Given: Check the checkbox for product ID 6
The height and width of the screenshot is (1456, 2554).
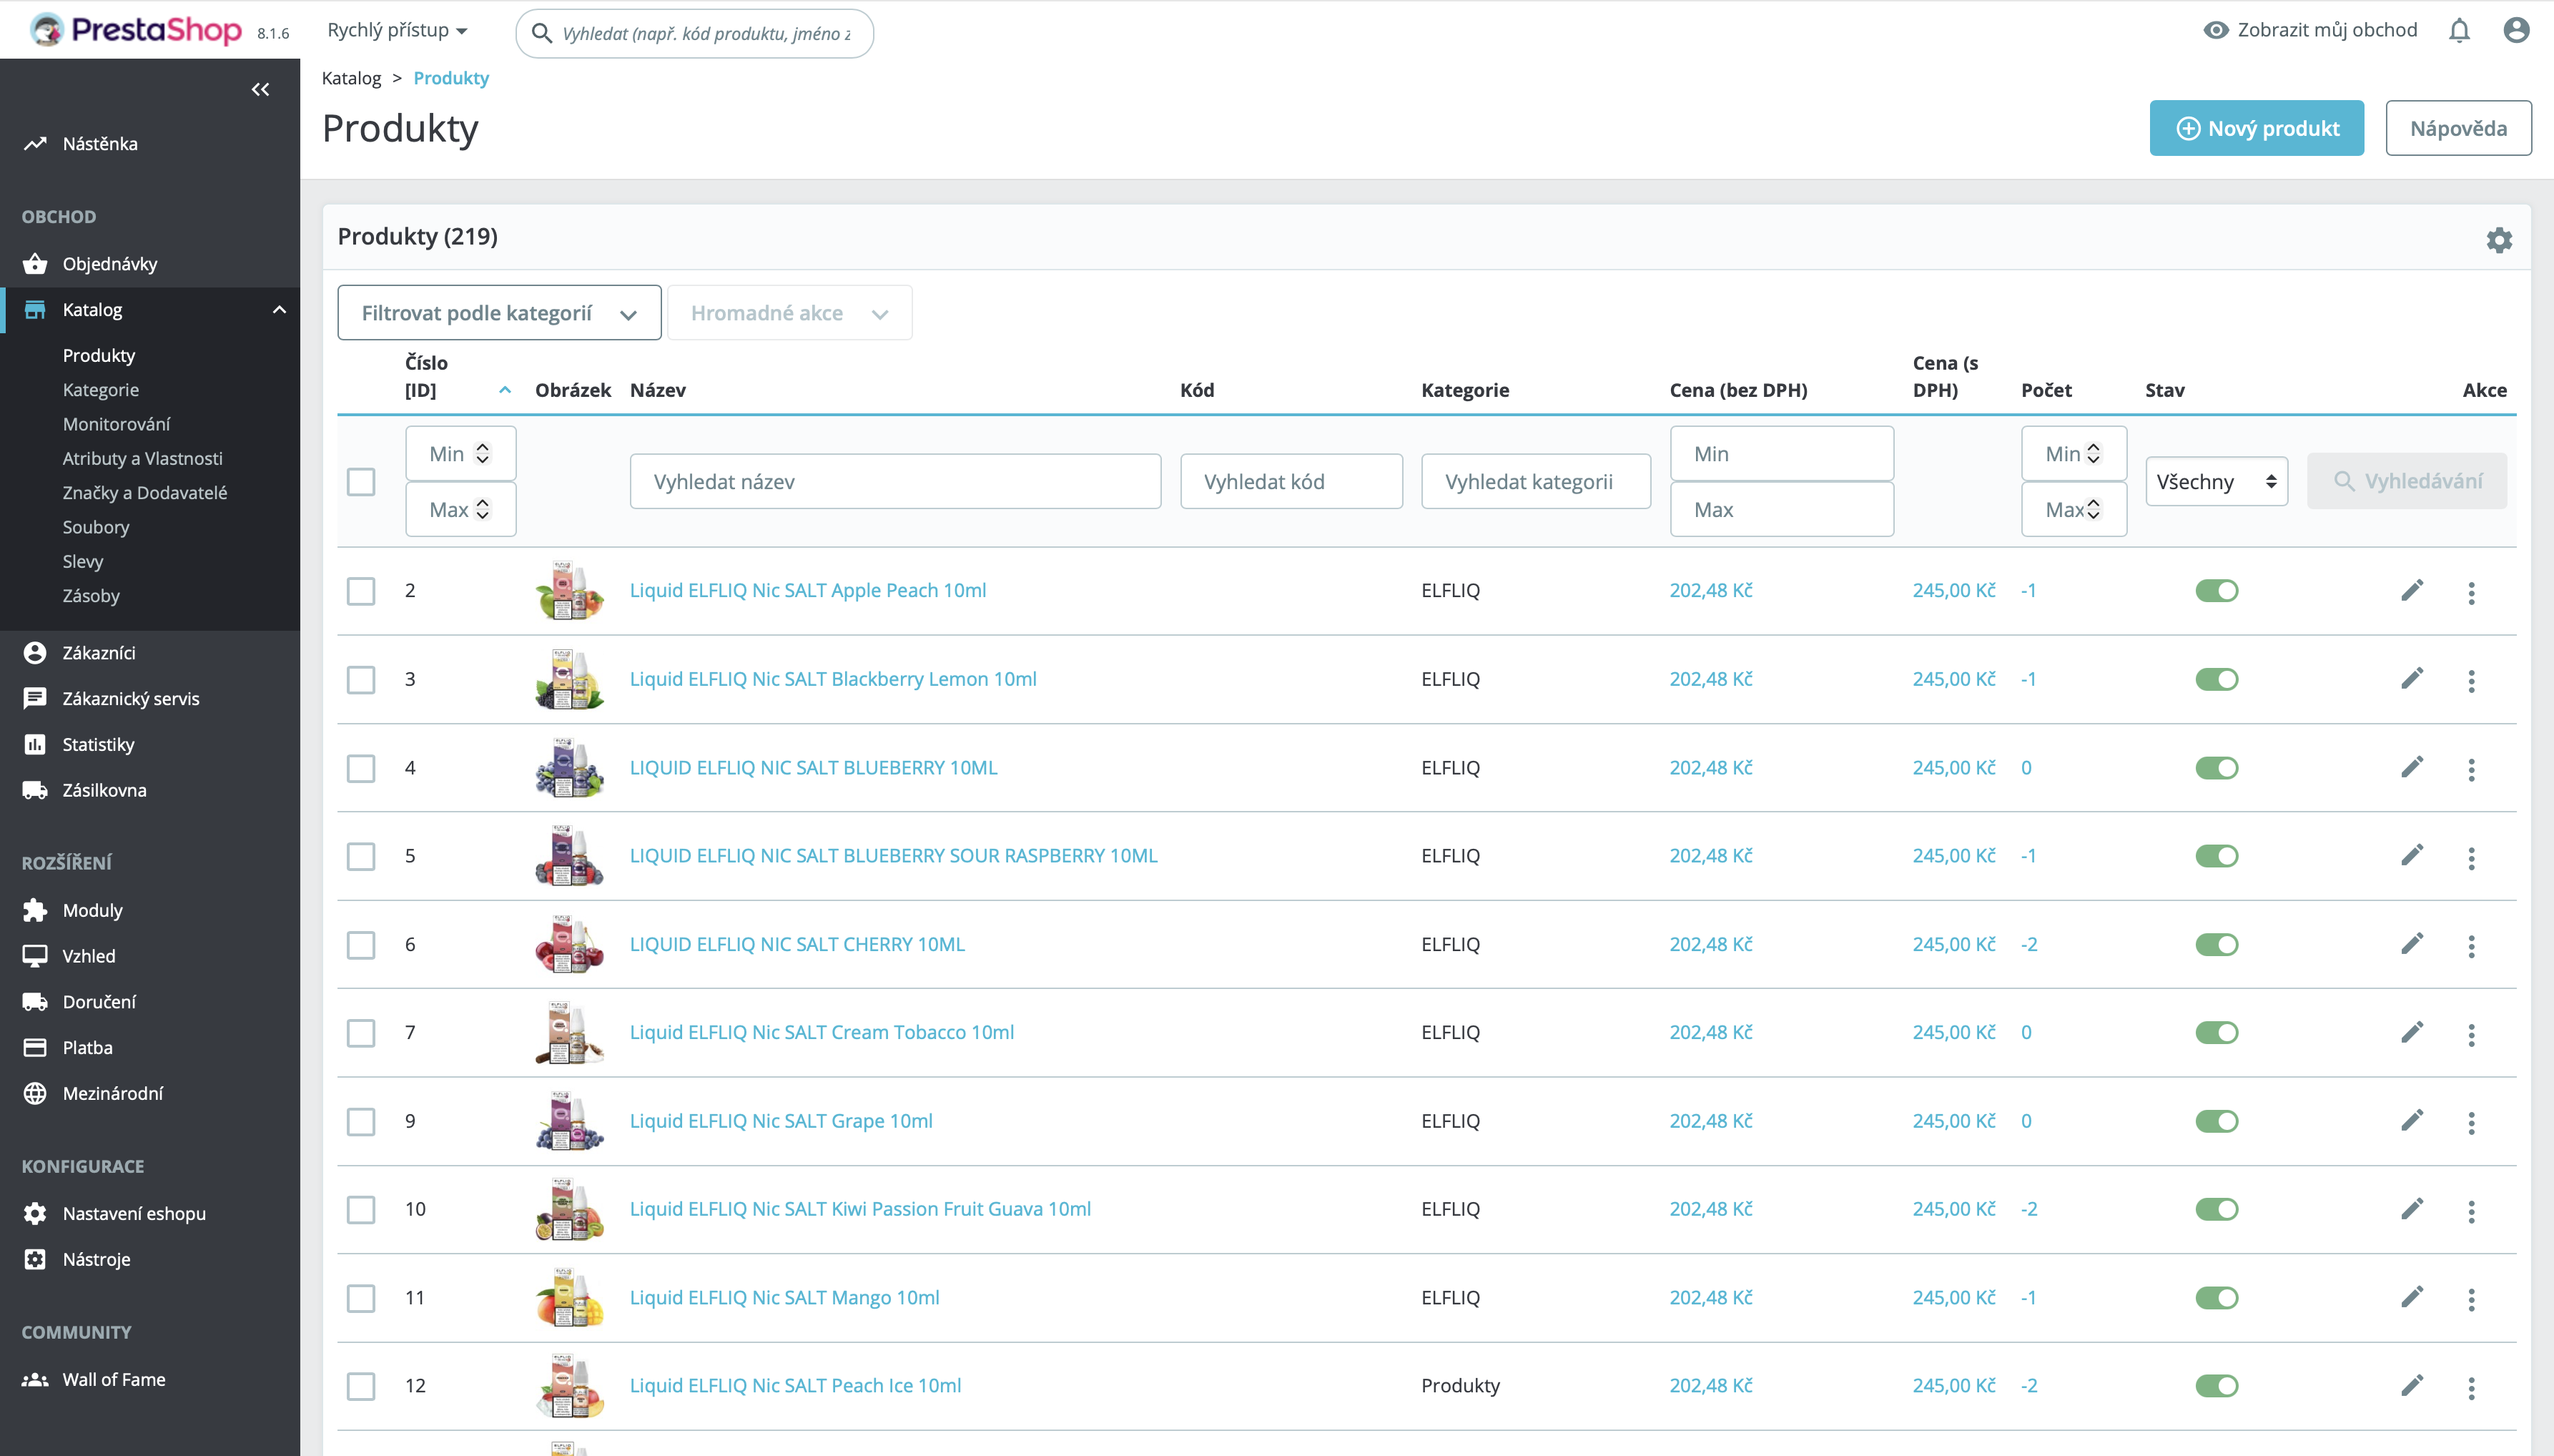Looking at the screenshot, I should [x=361, y=945].
